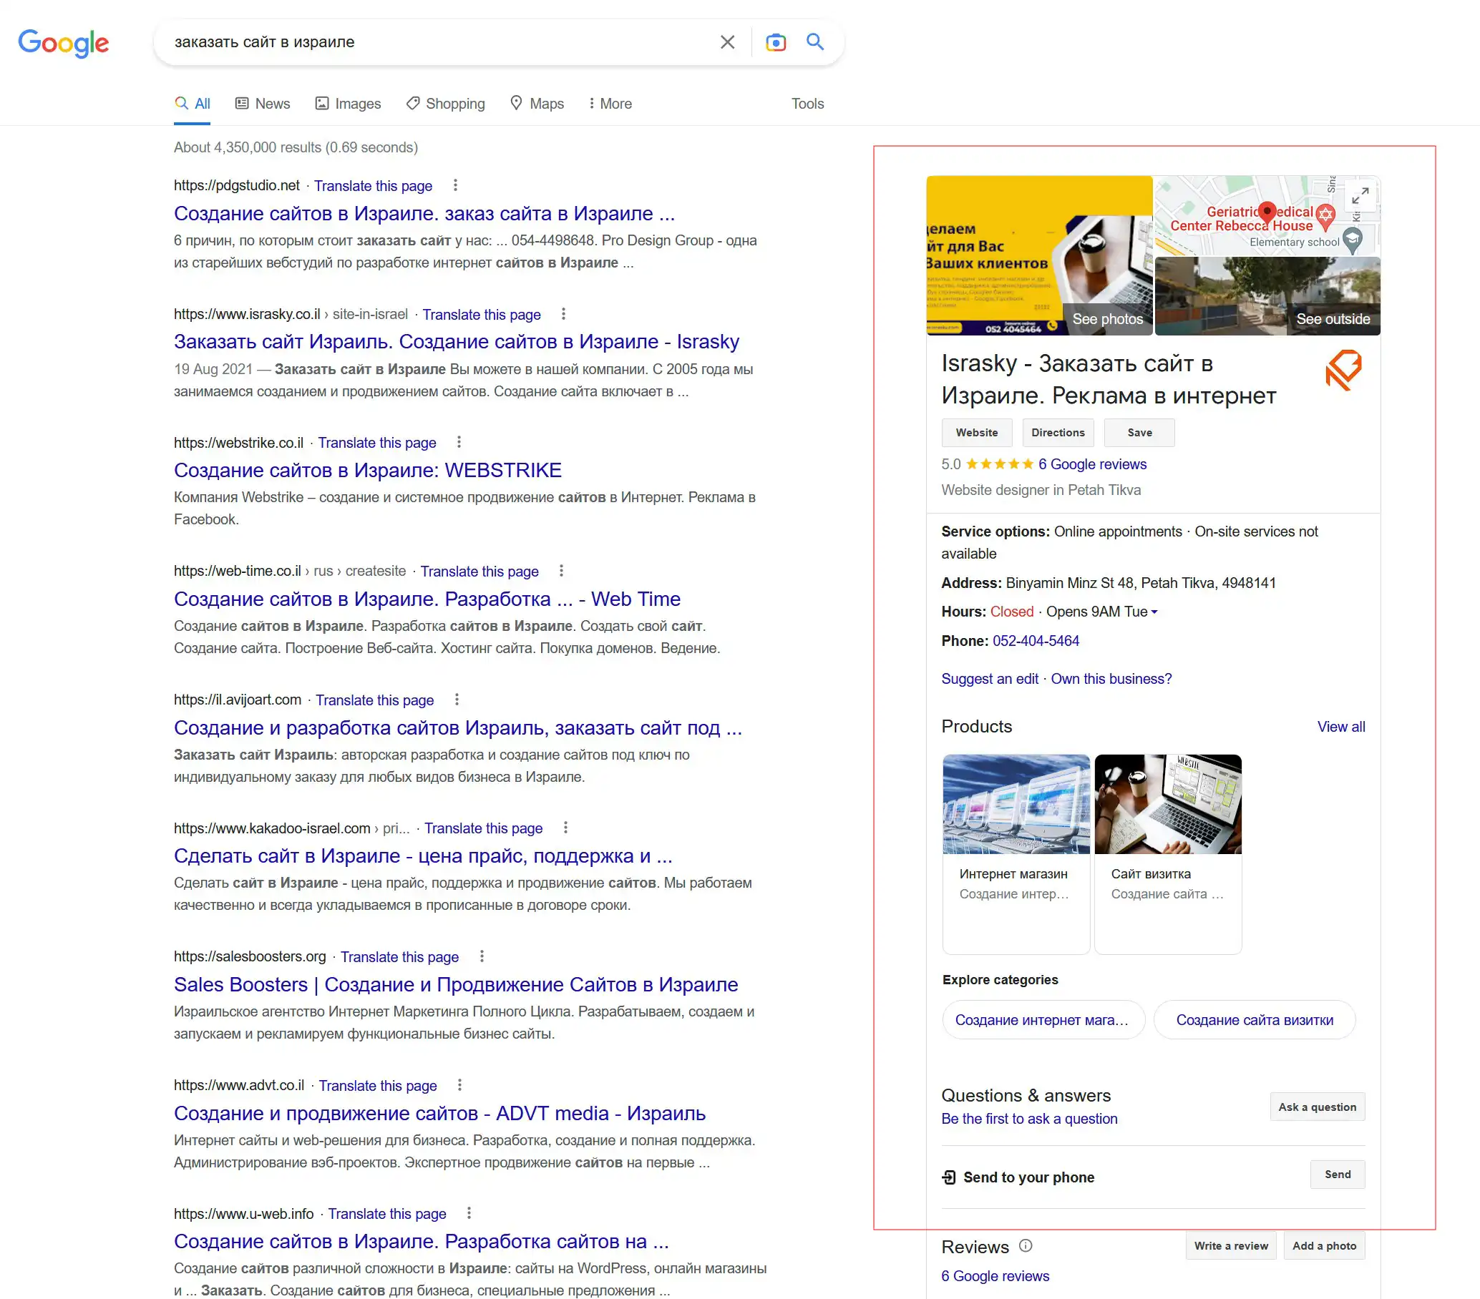Open the Tools search options

pos(807,104)
